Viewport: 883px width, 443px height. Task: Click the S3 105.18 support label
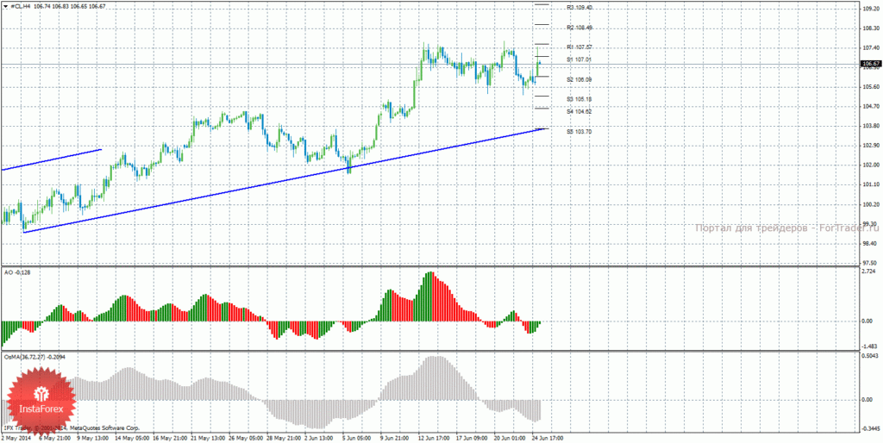(x=579, y=100)
